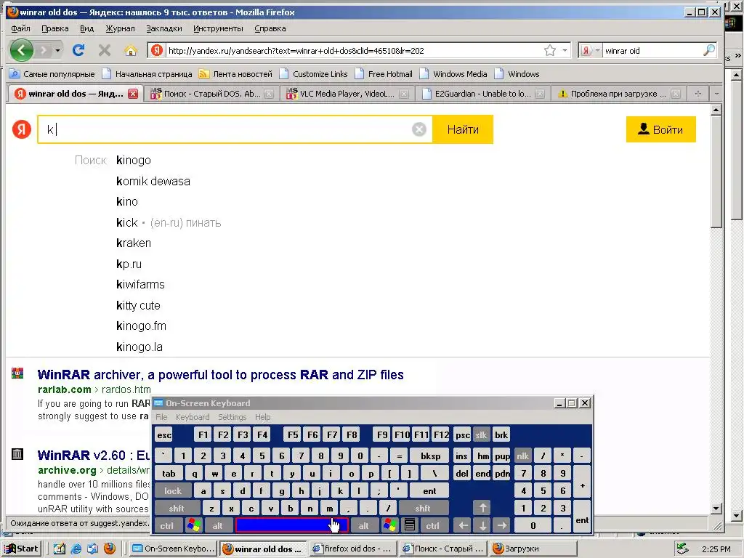Toggle nlk num lock key
Image resolution: width=744 pixels, height=558 pixels.
[x=522, y=456]
